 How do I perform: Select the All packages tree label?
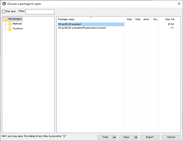tap(15, 19)
